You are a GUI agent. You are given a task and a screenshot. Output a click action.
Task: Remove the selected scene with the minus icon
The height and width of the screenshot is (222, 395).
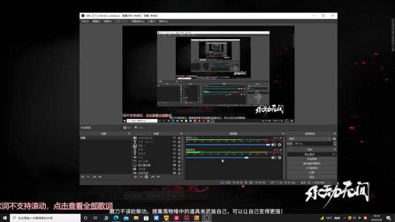[88, 177]
